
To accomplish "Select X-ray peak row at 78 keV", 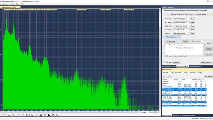I will [184, 85].
